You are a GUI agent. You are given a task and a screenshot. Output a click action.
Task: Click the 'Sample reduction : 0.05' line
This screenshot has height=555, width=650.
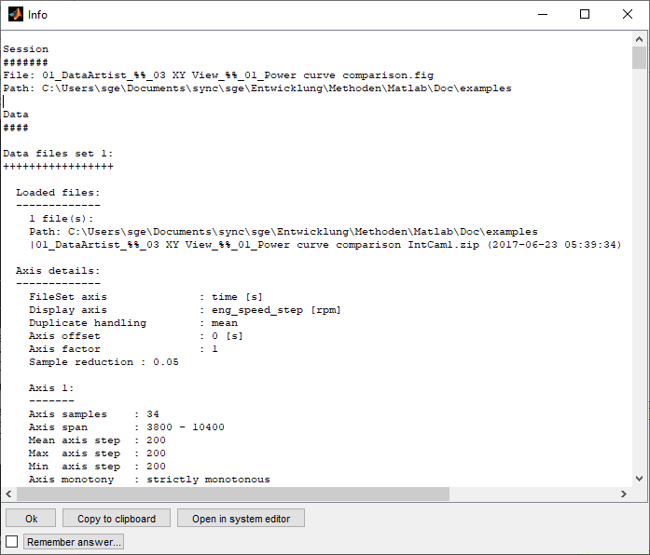104,361
